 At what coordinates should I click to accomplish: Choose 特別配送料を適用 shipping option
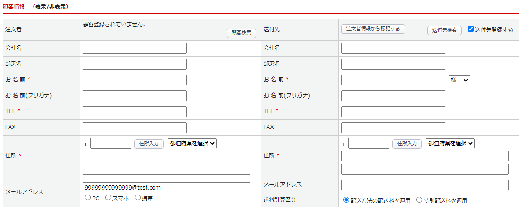(x=419, y=200)
